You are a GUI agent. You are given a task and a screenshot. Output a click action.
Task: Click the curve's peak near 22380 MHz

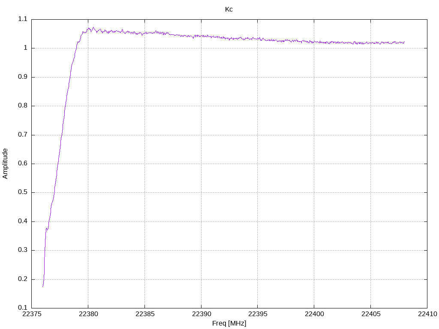[x=93, y=27]
